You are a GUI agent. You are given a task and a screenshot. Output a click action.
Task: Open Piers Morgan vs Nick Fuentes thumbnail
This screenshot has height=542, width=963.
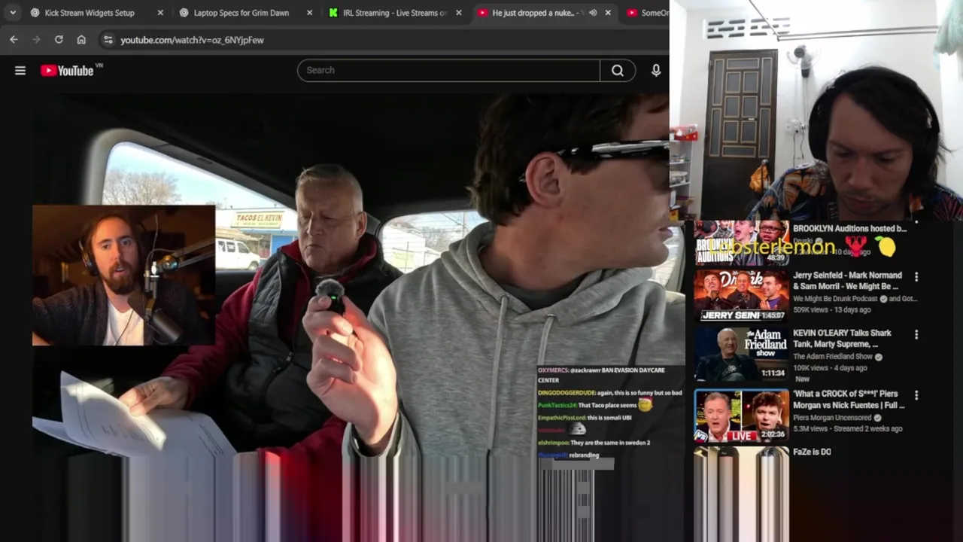[x=741, y=415]
